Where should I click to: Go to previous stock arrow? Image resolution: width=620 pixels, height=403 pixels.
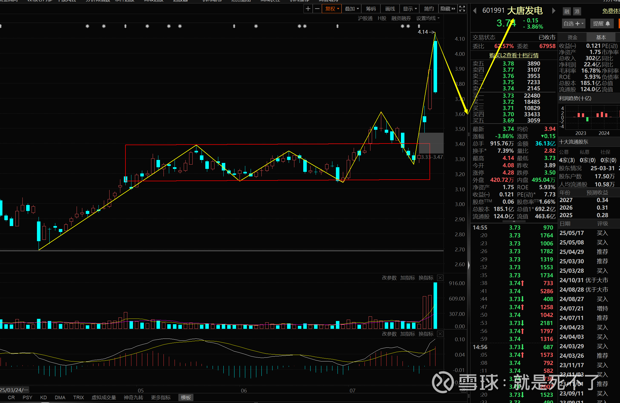click(x=475, y=11)
